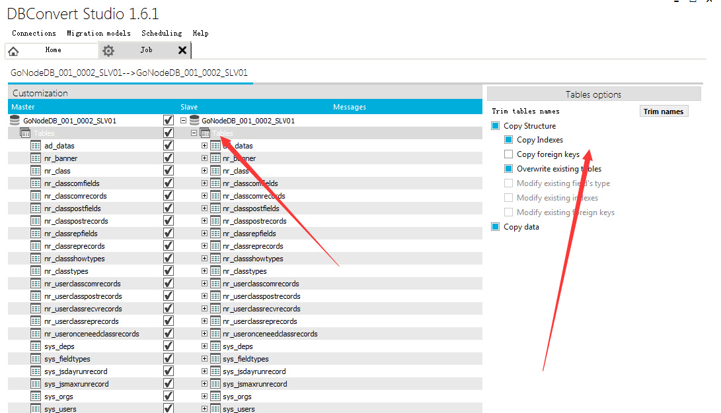
Task: Select the Master nr_userclassreprecords row text
Action: (81, 321)
